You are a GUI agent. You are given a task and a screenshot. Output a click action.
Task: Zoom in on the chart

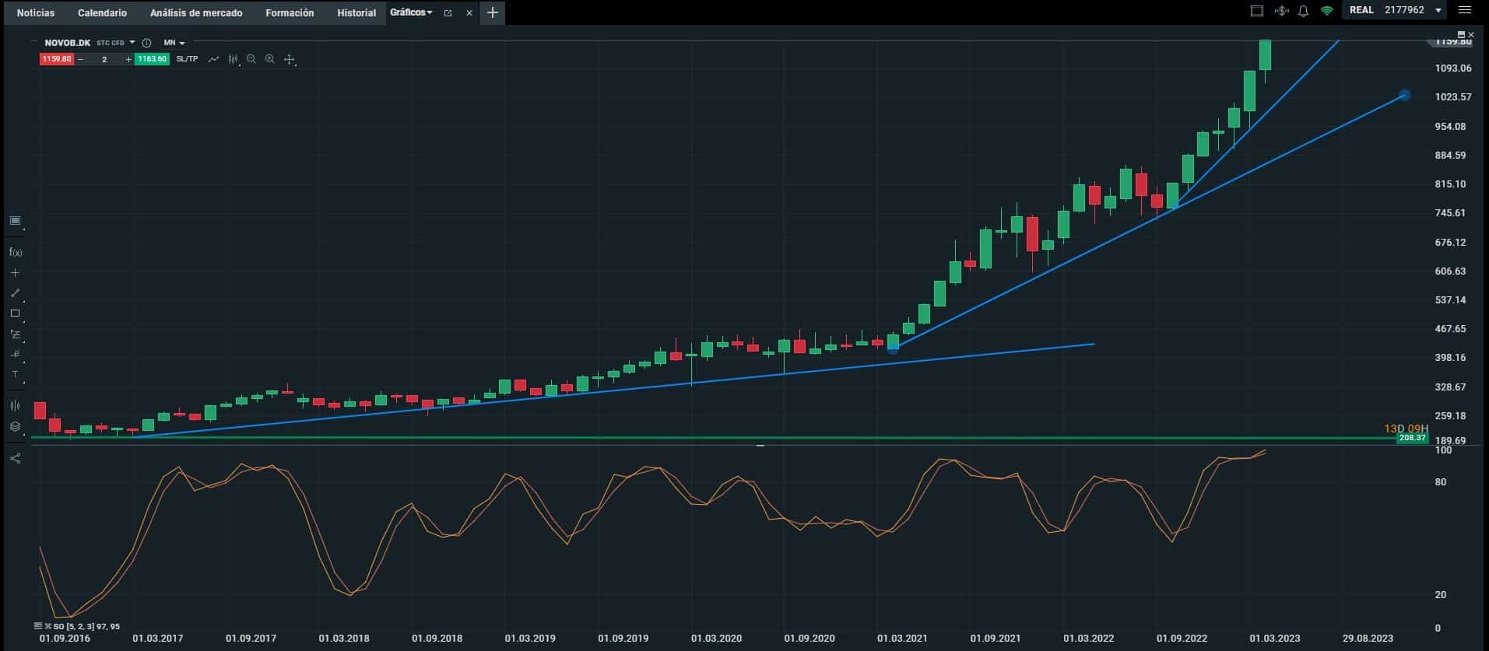[x=269, y=59]
